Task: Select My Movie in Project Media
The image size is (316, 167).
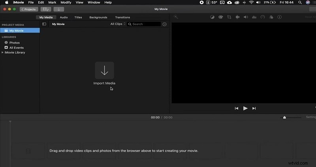Action: point(20,30)
